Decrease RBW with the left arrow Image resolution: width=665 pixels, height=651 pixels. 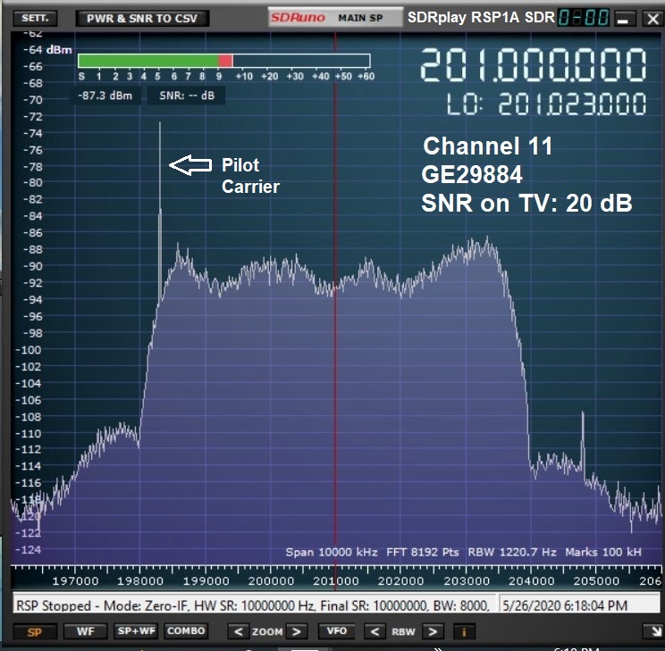click(376, 631)
